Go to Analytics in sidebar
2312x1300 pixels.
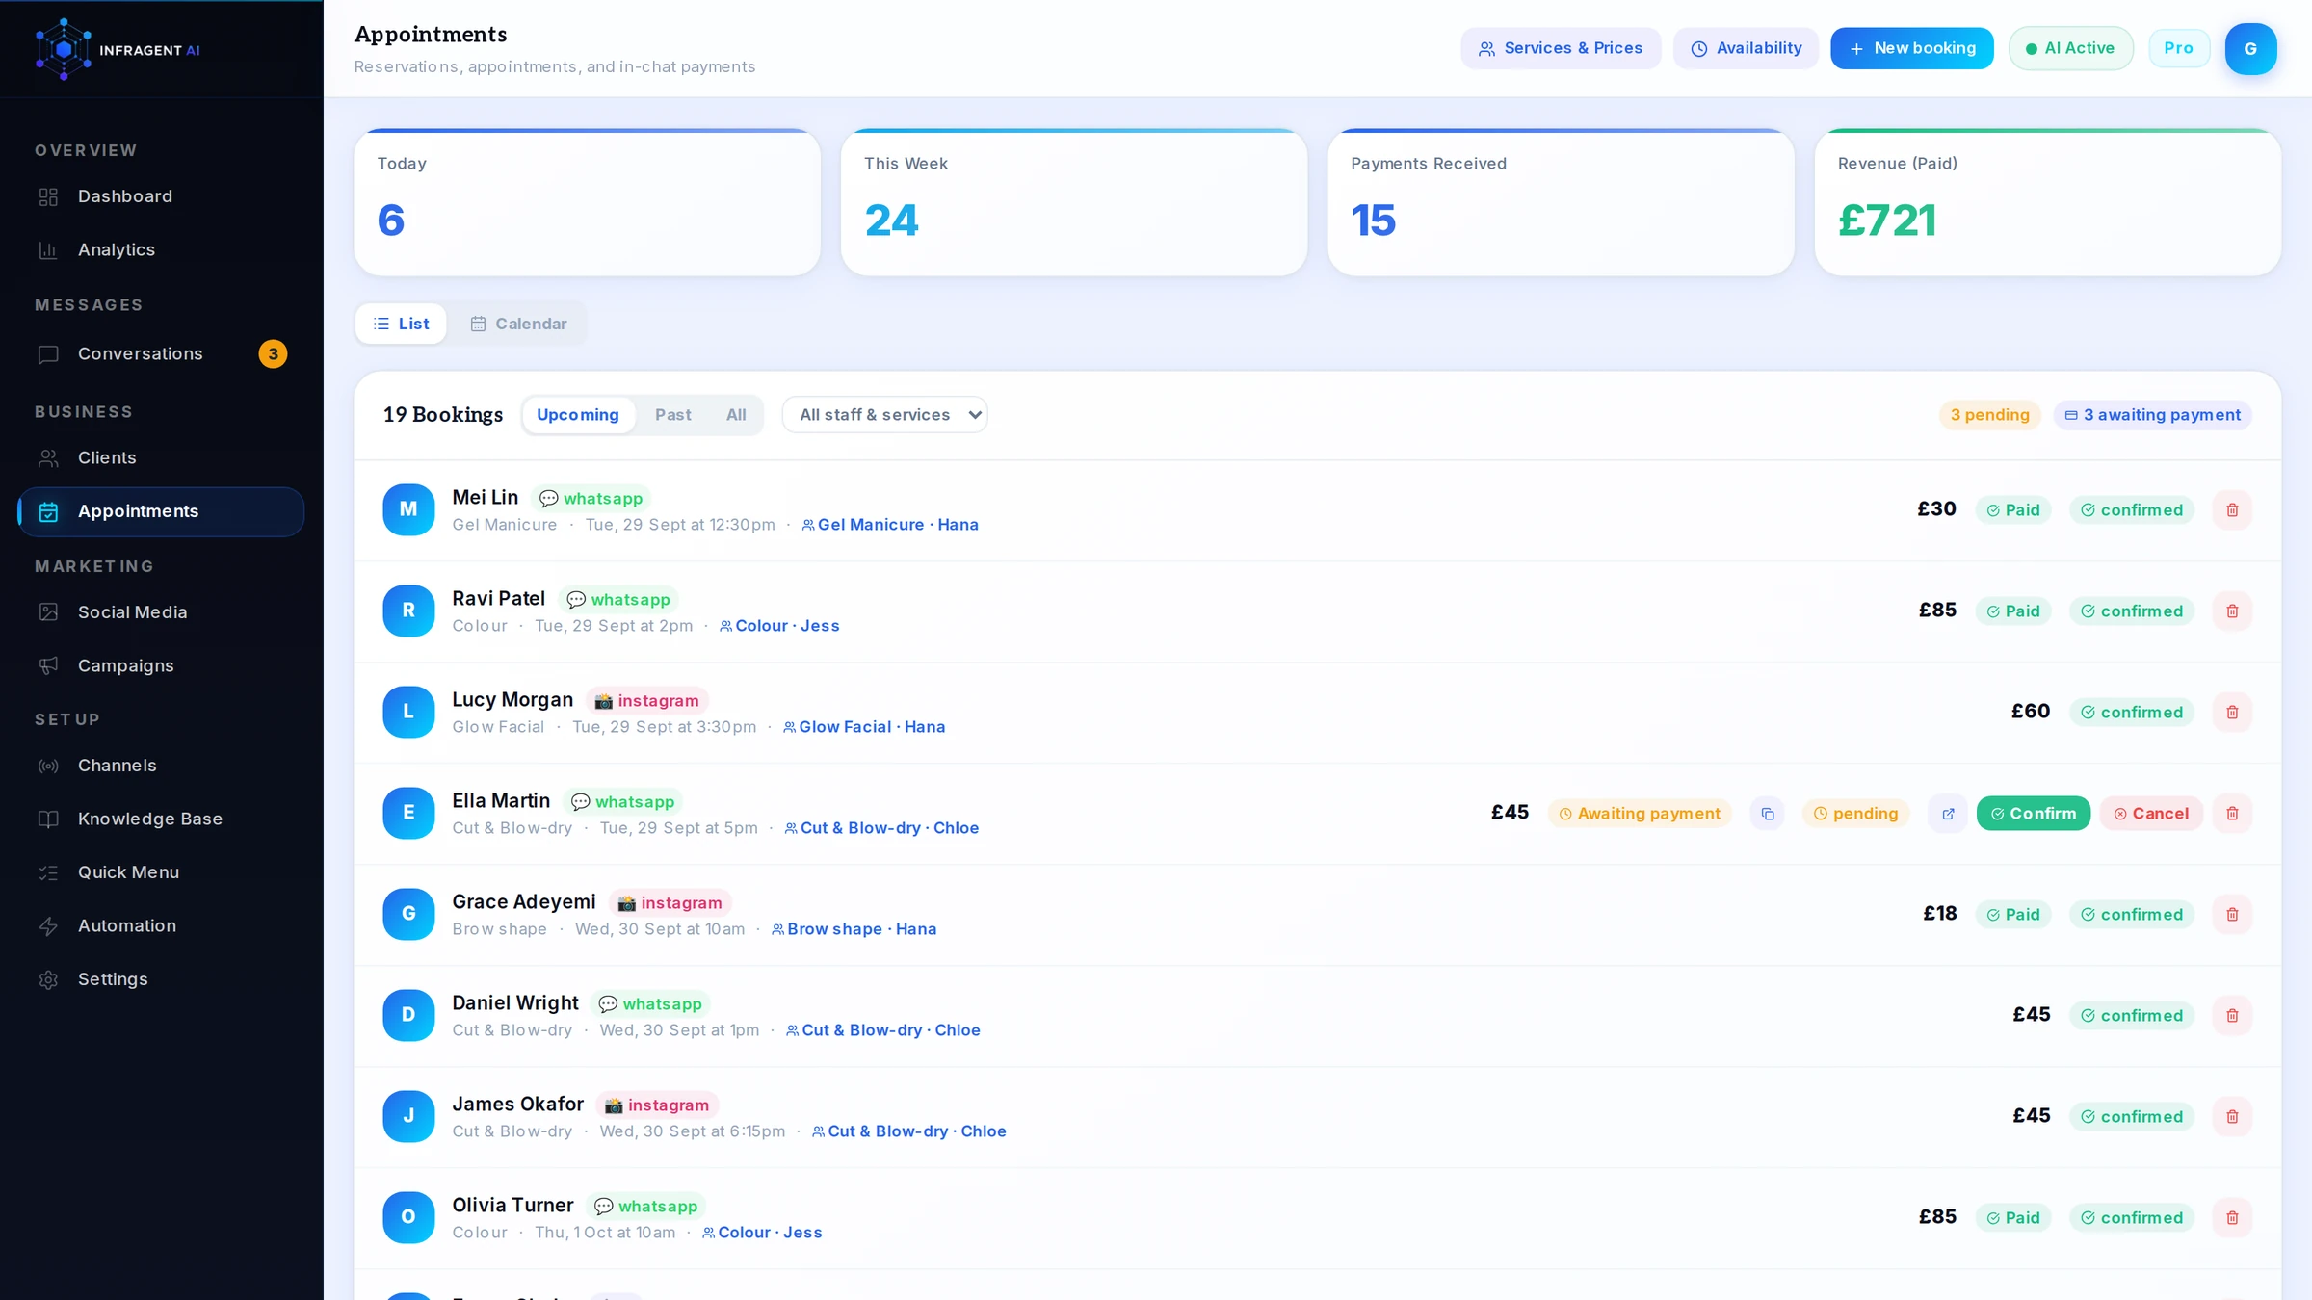pos(161,250)
